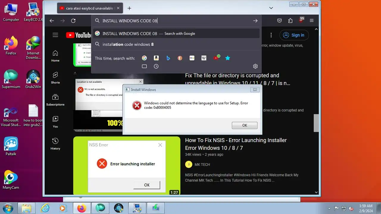Open Internet Explorer from the taskbar

tap(45, 208)
